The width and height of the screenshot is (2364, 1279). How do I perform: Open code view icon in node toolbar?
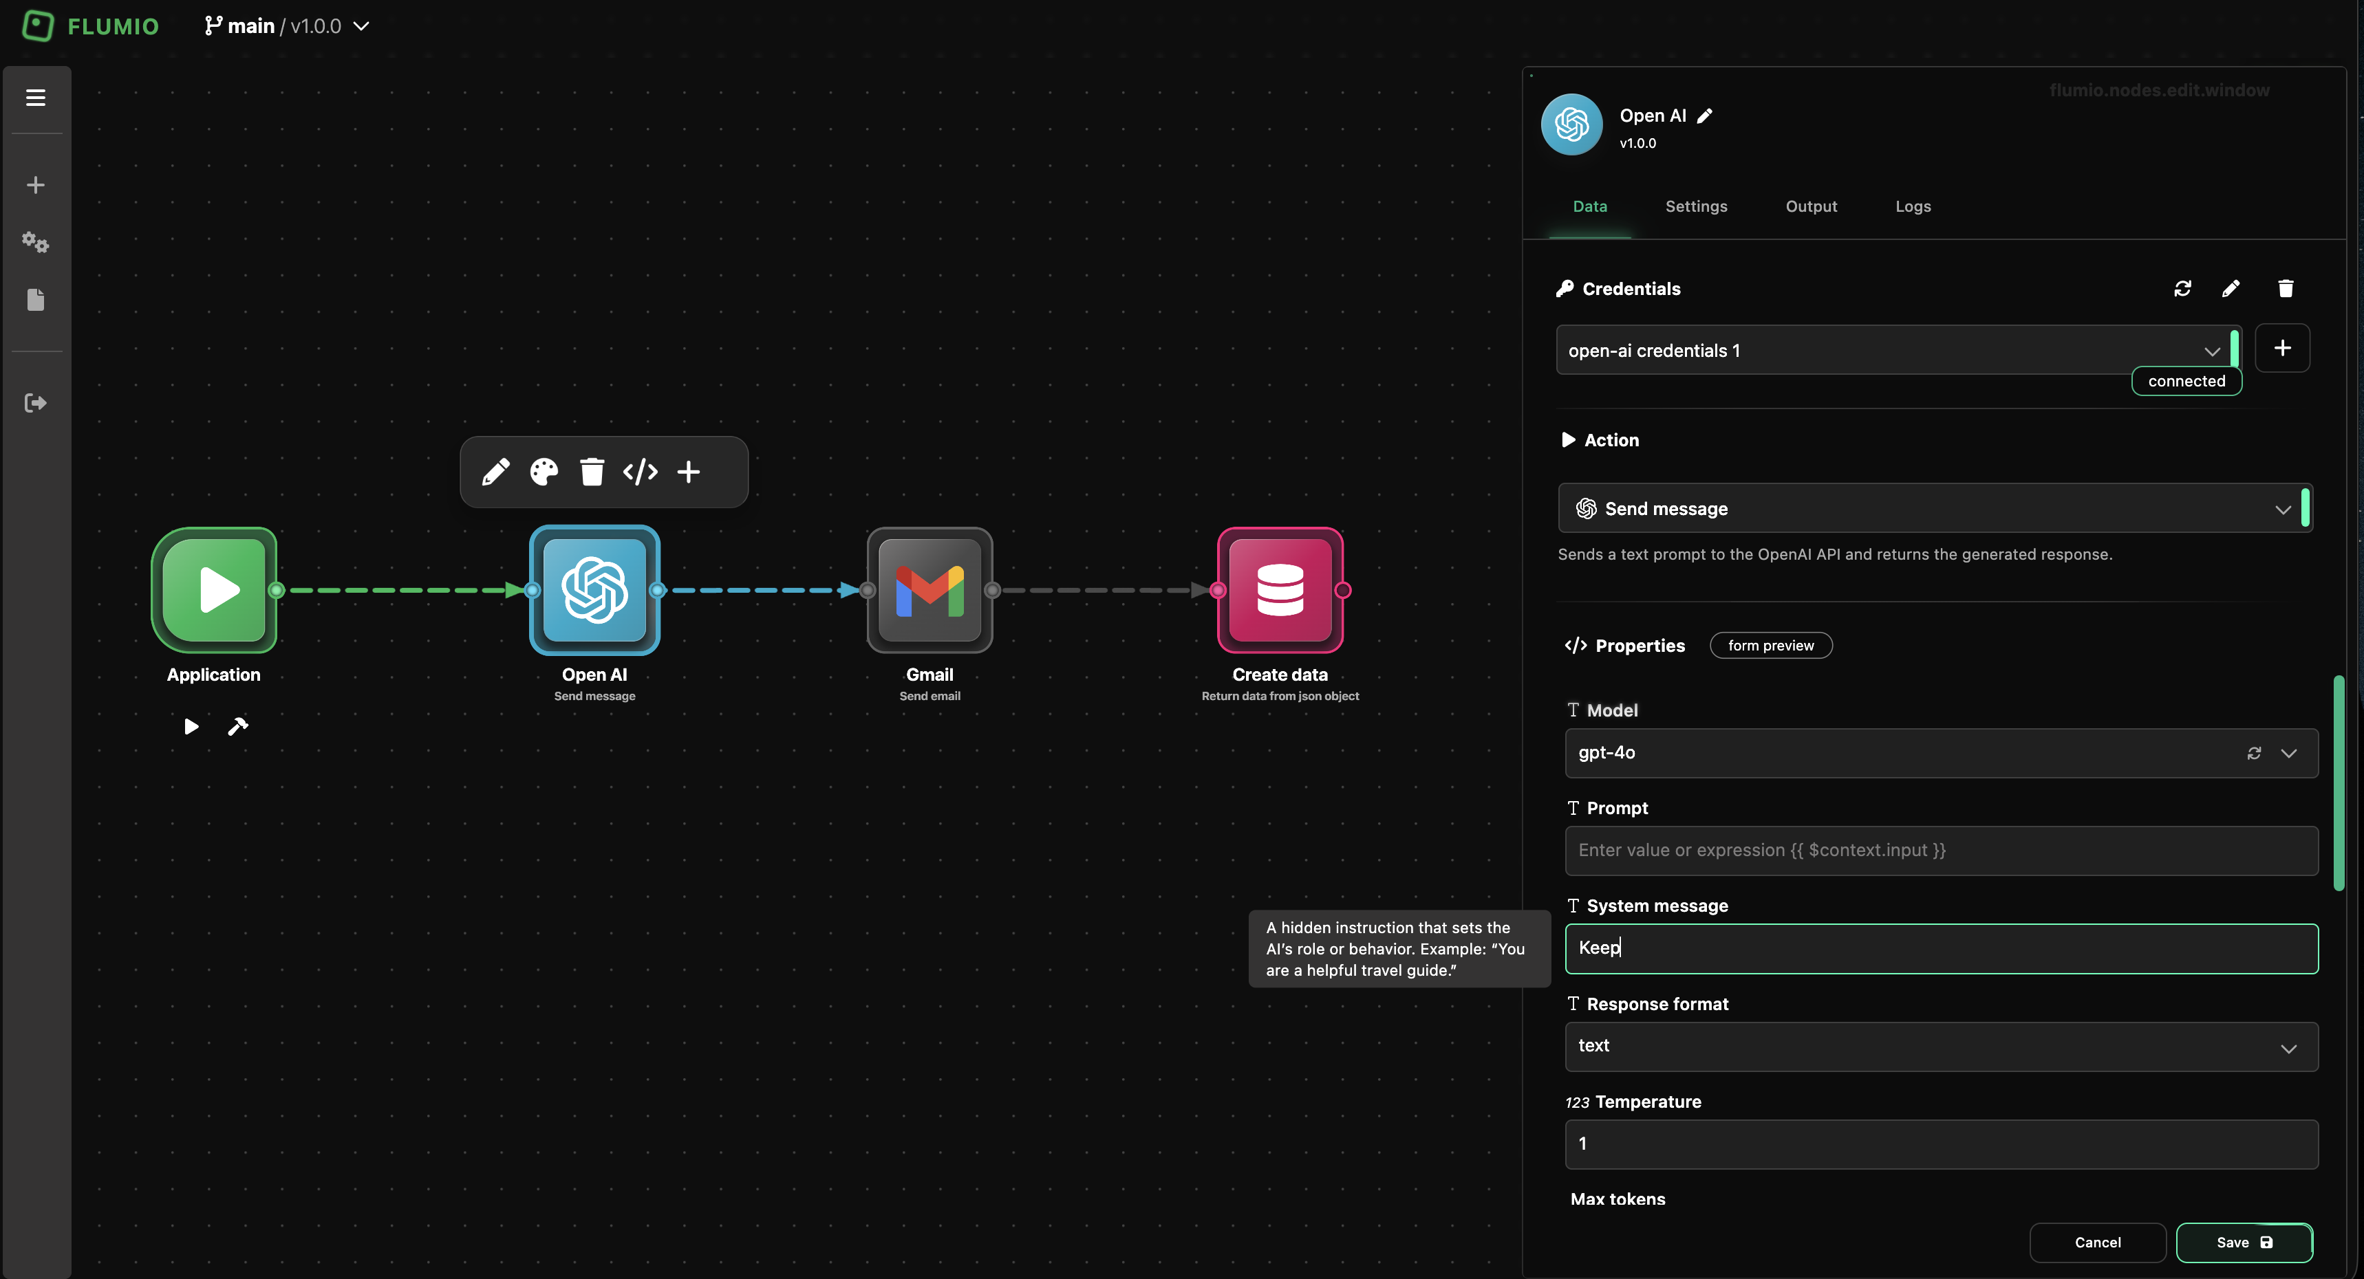click(640, 472)
